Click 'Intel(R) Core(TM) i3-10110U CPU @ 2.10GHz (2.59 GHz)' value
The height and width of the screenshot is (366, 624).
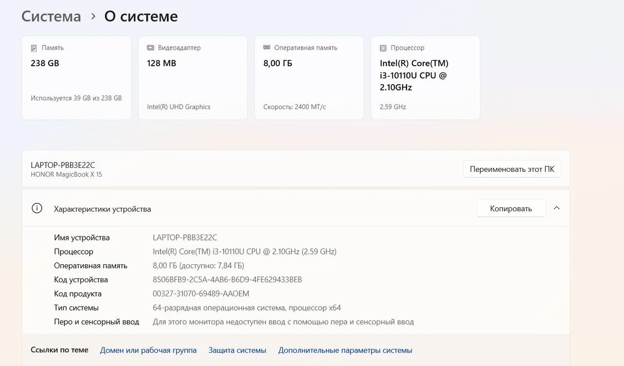(245, 252)
